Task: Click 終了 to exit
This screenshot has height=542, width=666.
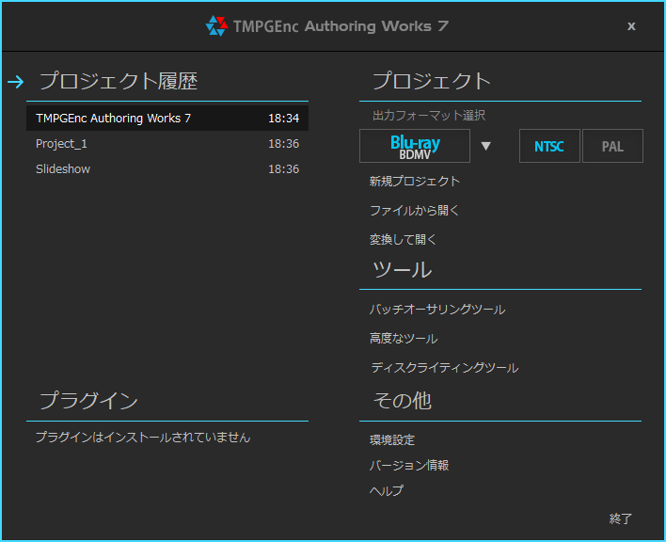Action: click(x=621, y=518)
